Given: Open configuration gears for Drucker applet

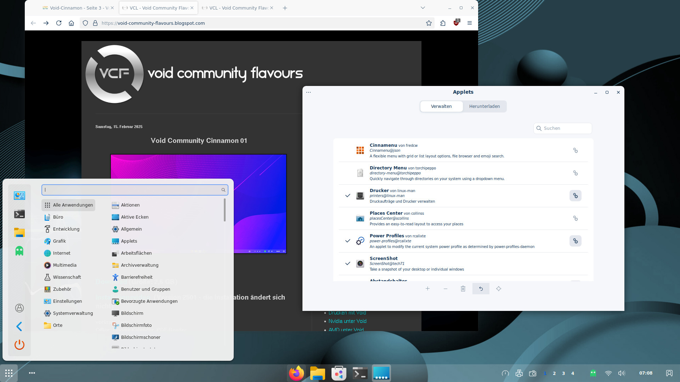Looking at the screenshot, I should [x=575, y=196].
